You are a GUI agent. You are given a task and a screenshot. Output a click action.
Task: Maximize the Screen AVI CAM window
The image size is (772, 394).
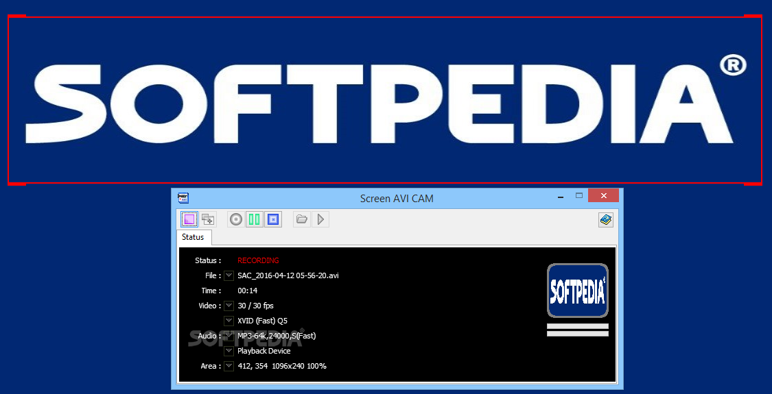[x=579, y=196]
